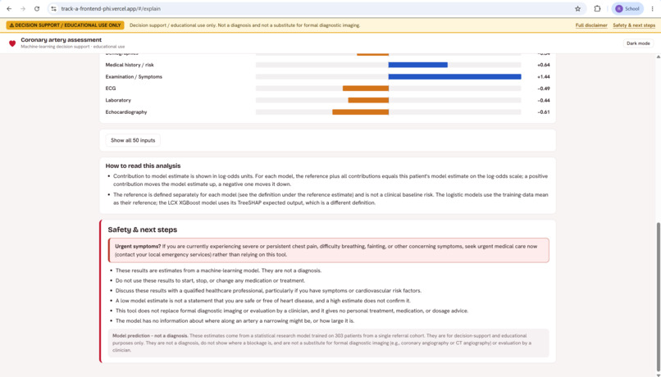661x377 pixels.
Task: Open the Chrome three-dot menu
Action: tap(653, 8)
